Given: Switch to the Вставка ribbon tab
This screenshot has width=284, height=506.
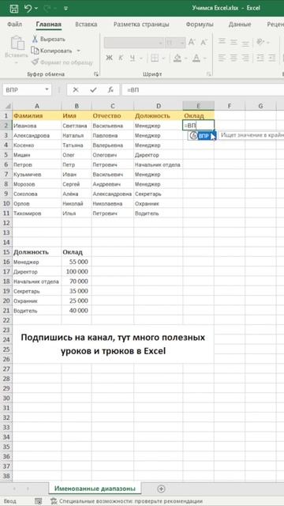Looking at the screenshot, I should (x=86, y=25).
